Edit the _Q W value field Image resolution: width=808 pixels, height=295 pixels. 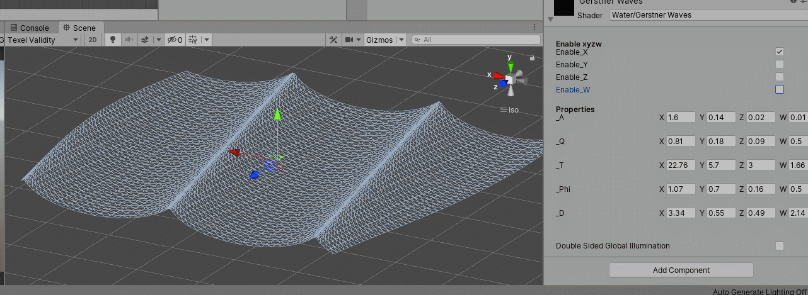tap(798, 141)
